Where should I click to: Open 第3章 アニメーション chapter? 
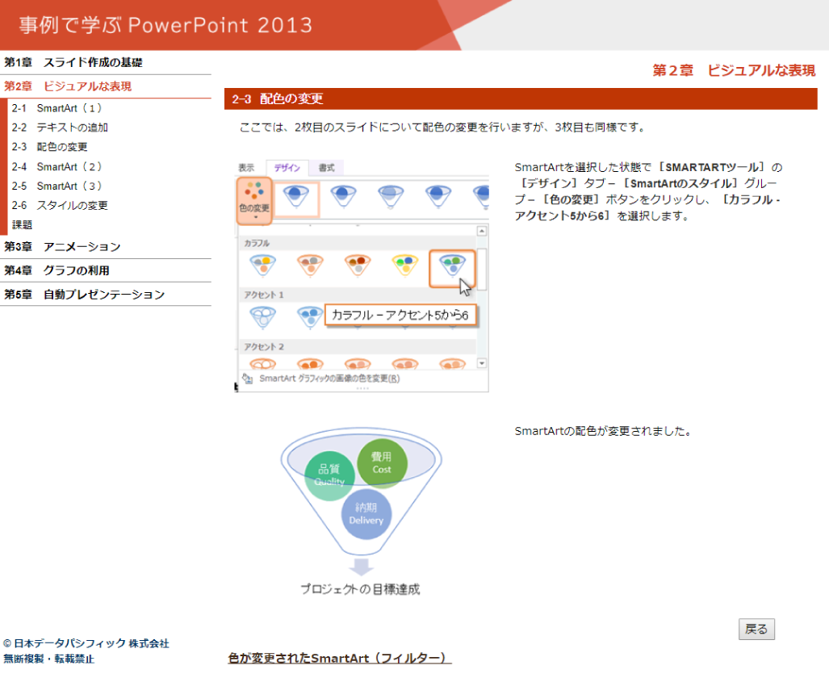(x=62, y=247)
